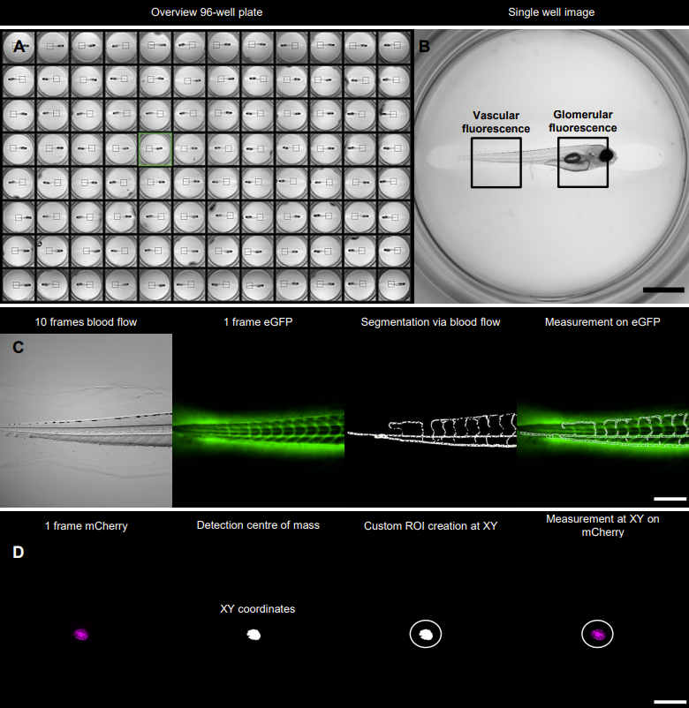Select the bottom-left well of the plate
The width and height of the screenshot is (689, 708).
[19, 285]
